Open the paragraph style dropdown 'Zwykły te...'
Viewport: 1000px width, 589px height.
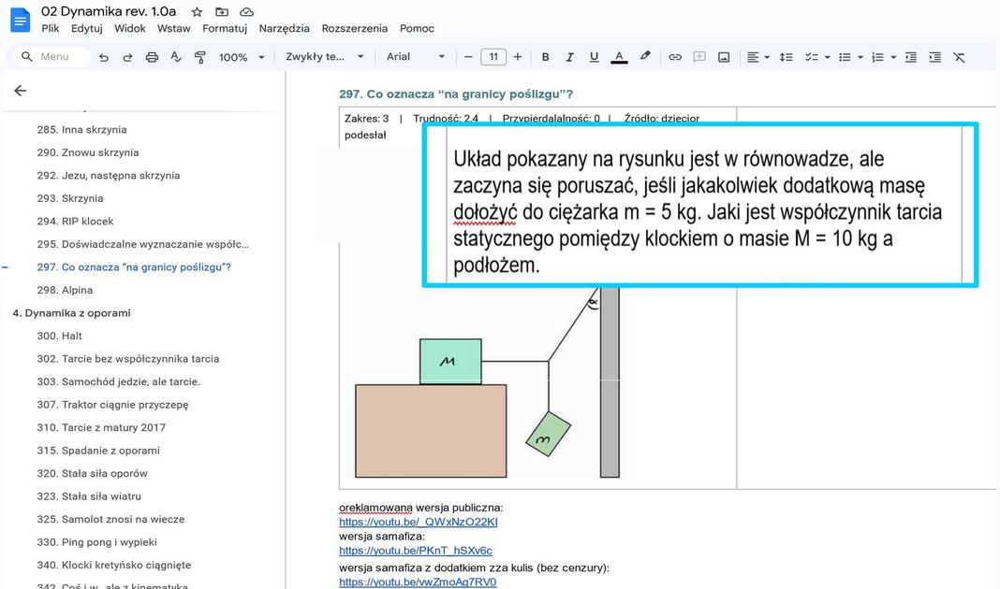tap(324, 57)
